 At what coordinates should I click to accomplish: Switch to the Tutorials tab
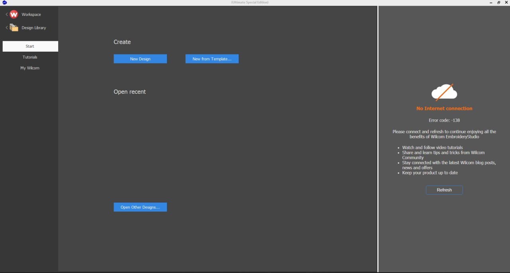point(30,57)
